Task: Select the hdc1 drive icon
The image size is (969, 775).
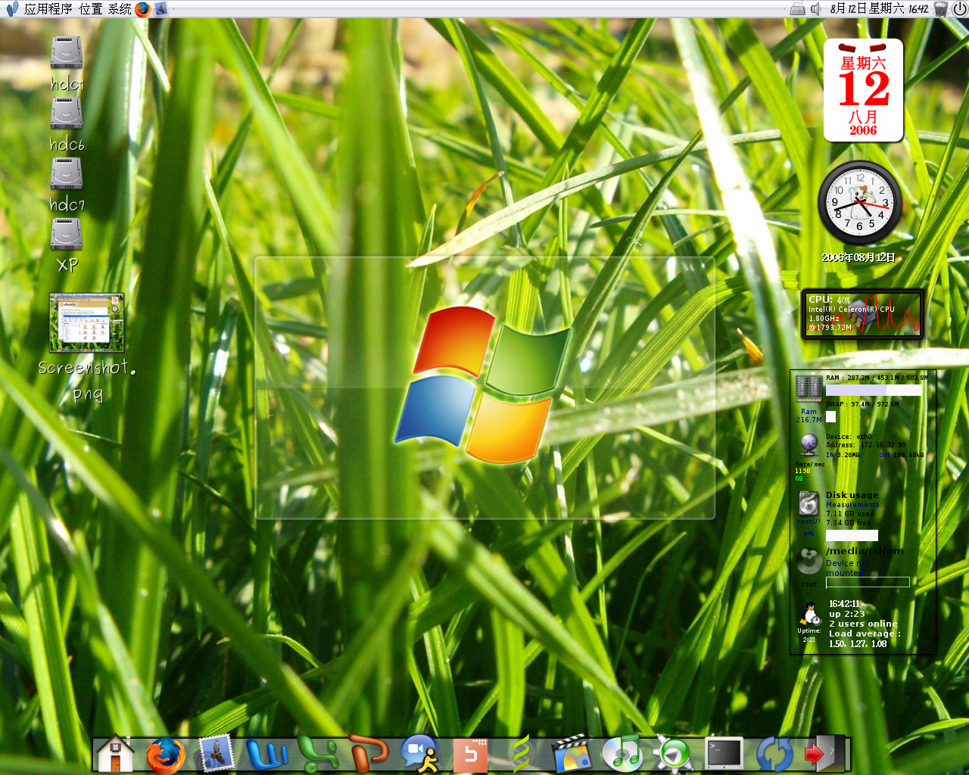Action: [67, 53]
